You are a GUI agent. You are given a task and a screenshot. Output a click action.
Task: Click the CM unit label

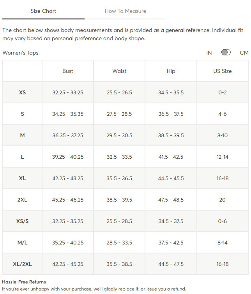click(244, 53)
